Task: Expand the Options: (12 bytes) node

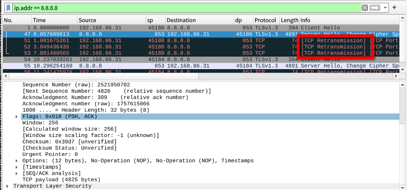Action: tap(17, 161)
